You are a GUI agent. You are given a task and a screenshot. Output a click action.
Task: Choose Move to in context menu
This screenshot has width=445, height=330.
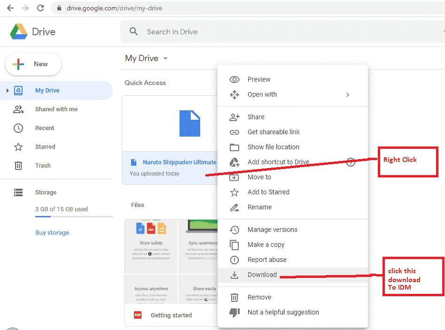click(293, 177)
